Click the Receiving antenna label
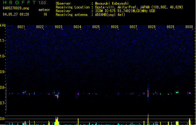This screenshot has height=125, width=196. (x=72, y=15)
